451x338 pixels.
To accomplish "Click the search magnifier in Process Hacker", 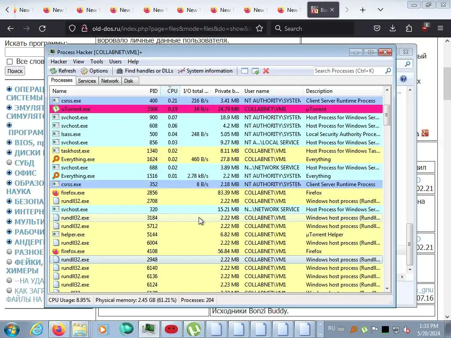I will click(x=388, y=71).
